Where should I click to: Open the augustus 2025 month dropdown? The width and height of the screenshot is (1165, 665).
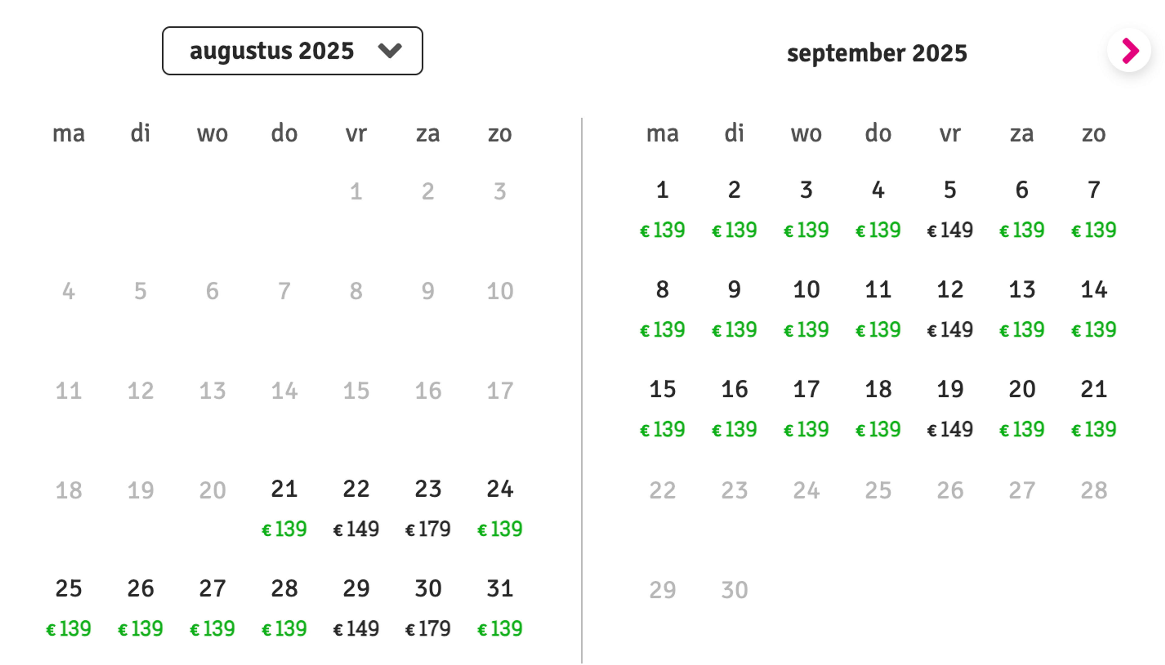(x=292, y=51)
